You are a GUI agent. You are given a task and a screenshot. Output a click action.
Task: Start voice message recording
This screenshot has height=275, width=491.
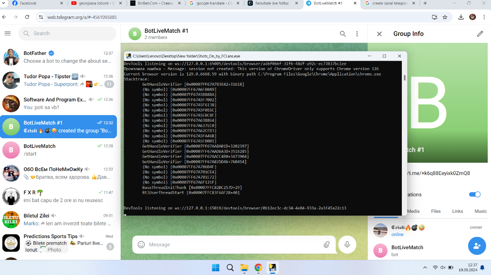tap(347, 245)
